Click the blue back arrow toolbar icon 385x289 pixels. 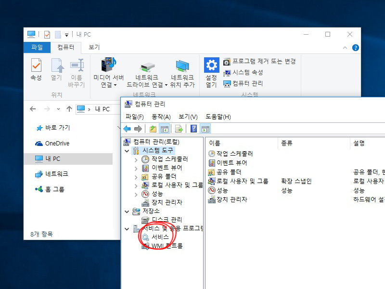tap(127, 129)
